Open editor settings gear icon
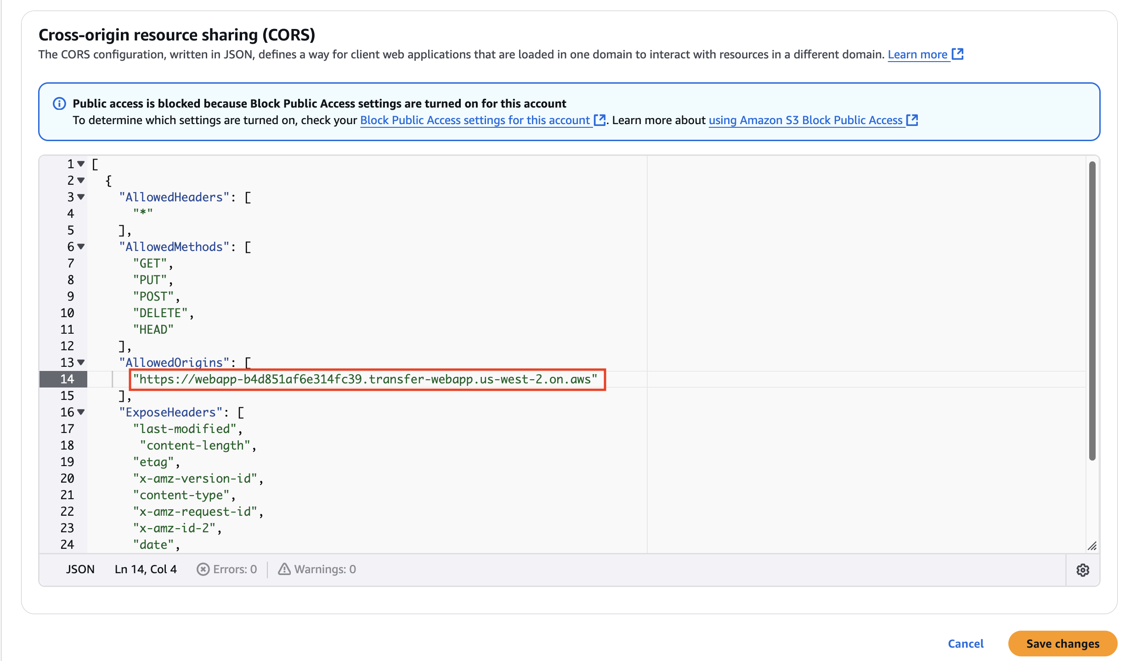The image size is (1131, 661). (x=1083, y=570)
